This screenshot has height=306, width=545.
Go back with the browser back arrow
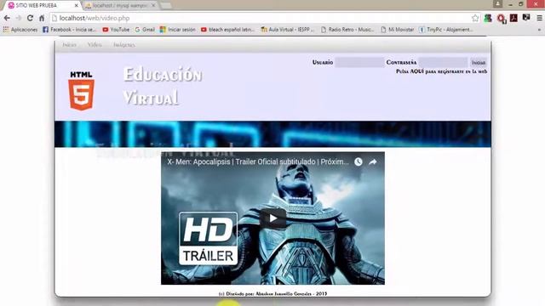[7, 18]
